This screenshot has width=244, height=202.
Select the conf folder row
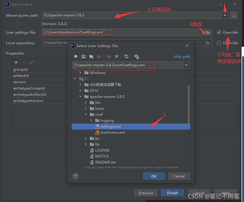click(131, 114)
